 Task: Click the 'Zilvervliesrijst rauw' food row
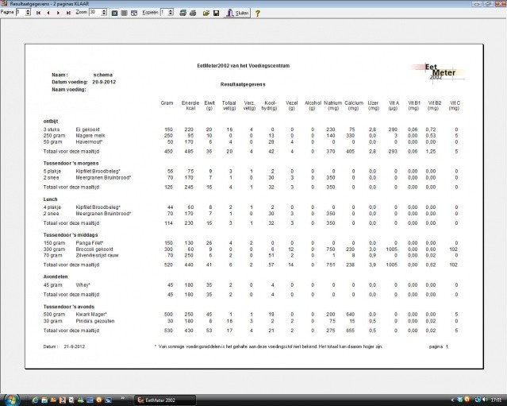251,256
